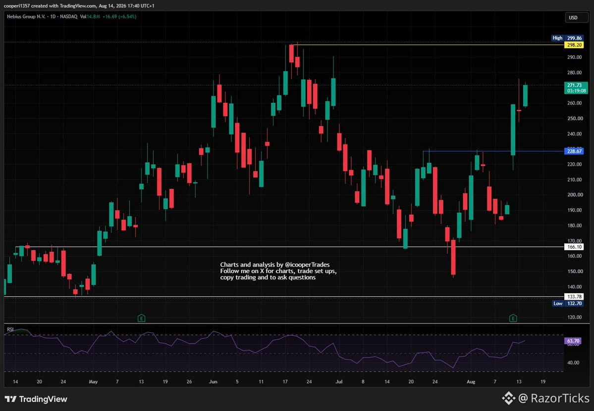Select the Nebius Group N.V. symbol title
This screenshot has width=594, height=411.
coord(26,17)
